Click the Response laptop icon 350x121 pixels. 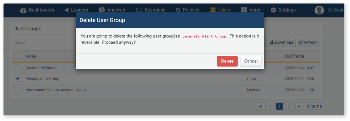(139, 10)
